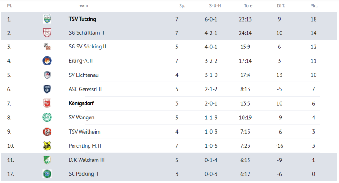This screenshot has height=183, width=339.
Task: Click the SV Lichtenau shield icon
Action: pos(47,75)
